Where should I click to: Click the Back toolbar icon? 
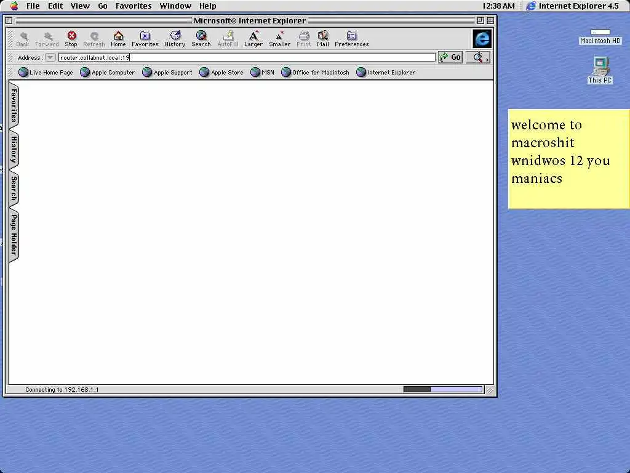coord(23,39)
